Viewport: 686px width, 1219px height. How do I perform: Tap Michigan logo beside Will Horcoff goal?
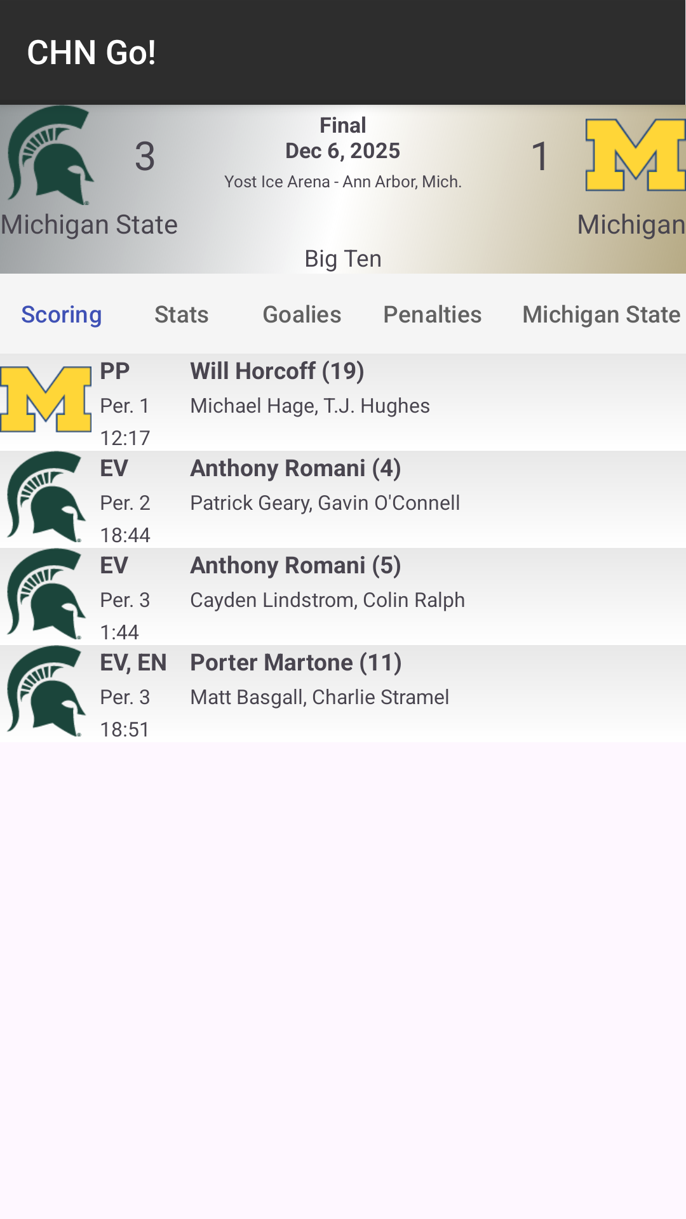click(x=46, y=399)
